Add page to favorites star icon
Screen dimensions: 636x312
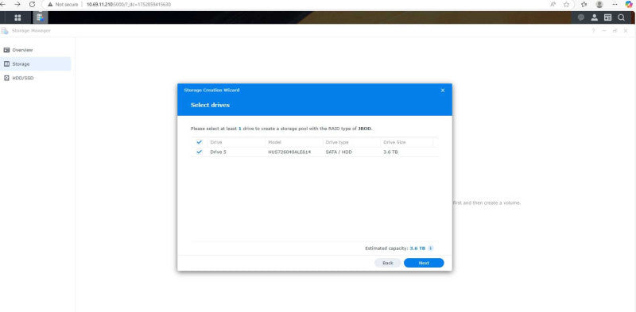(x=566, y=5)
